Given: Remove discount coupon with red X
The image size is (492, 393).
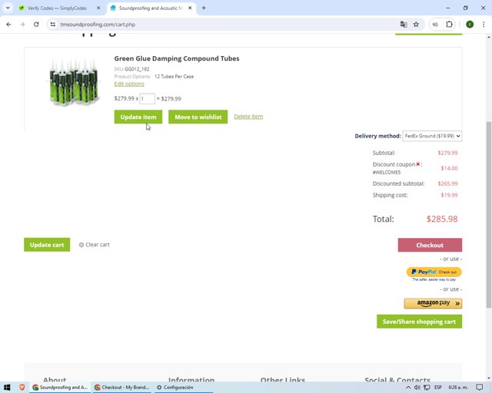Looking at the screenshot, I should [418, 164].
